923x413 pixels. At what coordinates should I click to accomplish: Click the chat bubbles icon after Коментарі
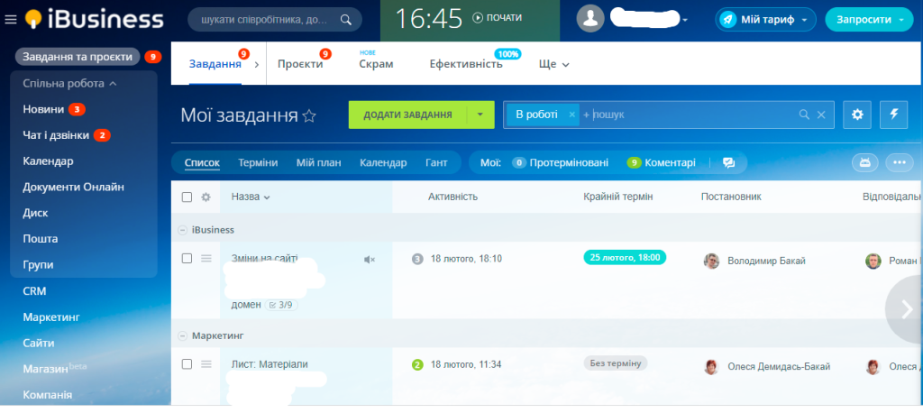728,163
